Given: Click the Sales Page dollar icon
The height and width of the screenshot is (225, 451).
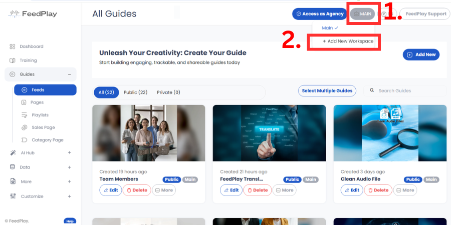Looking at the screenshot, I should pyautogui.click(x=24, y=127).
